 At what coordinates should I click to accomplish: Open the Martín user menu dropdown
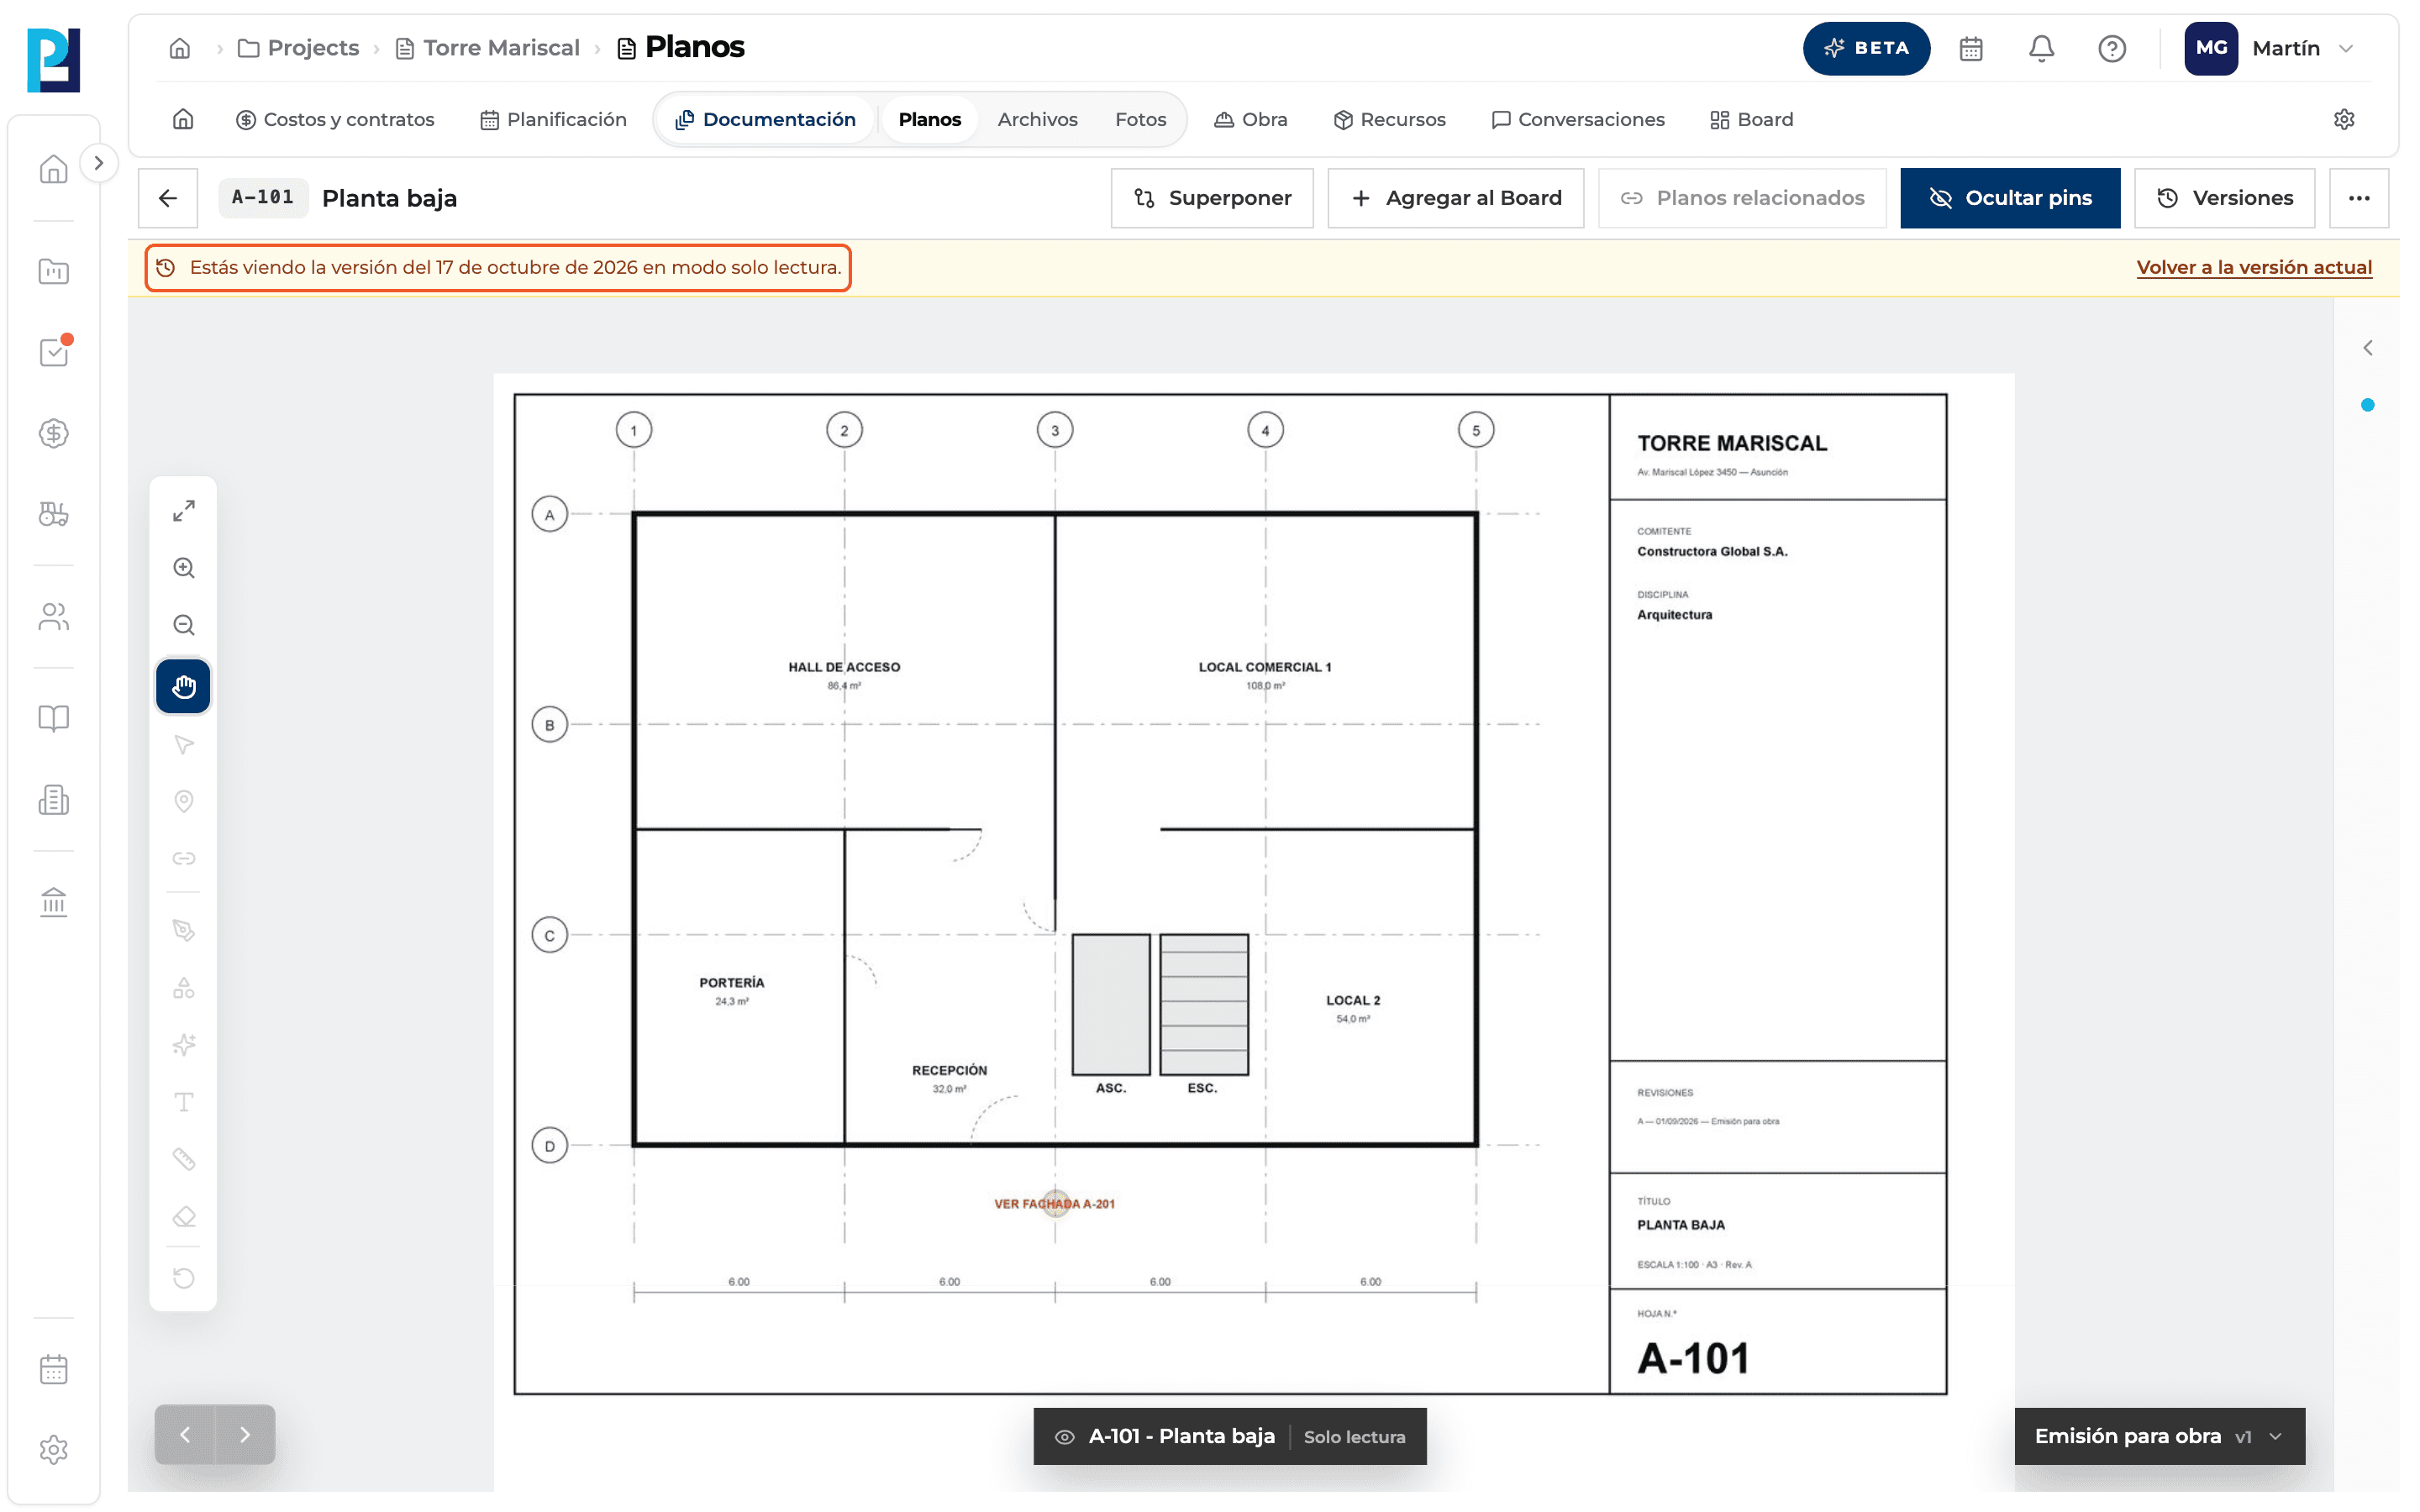click(2271, 48)
